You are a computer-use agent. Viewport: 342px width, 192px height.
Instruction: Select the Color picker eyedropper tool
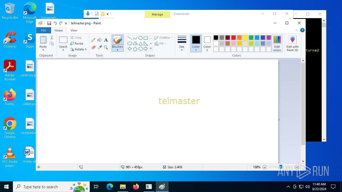[x=100, y=47]
